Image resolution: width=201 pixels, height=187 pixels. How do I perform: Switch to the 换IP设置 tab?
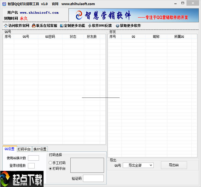(x=40, y=149)
